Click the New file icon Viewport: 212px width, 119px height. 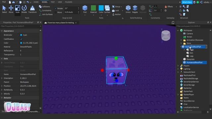click(10, 2)
